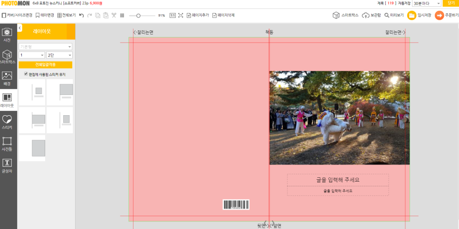This screenshot has width=459, height=229.
Task: Click the large title text box on the cover
Action: tap(338, 180)
